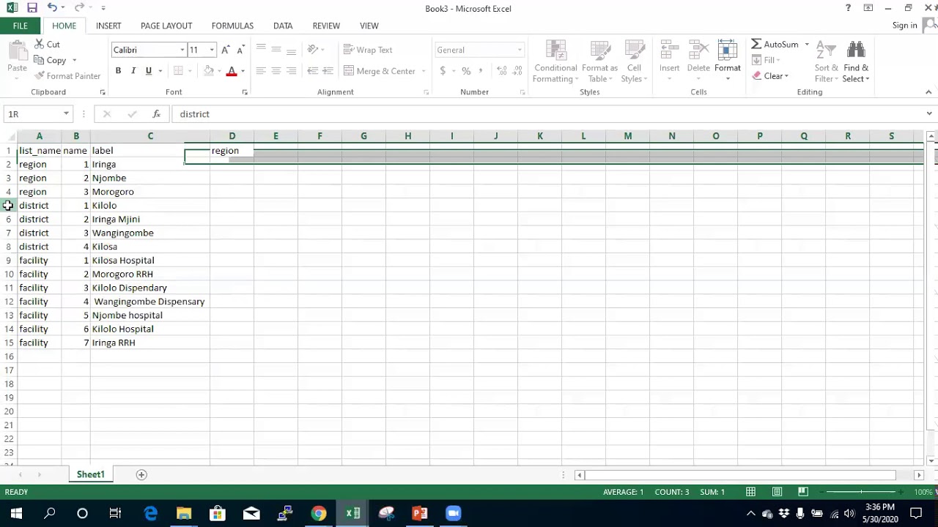Click the Undo arrow icon
The image size is (938, 527).
[51, 8]
